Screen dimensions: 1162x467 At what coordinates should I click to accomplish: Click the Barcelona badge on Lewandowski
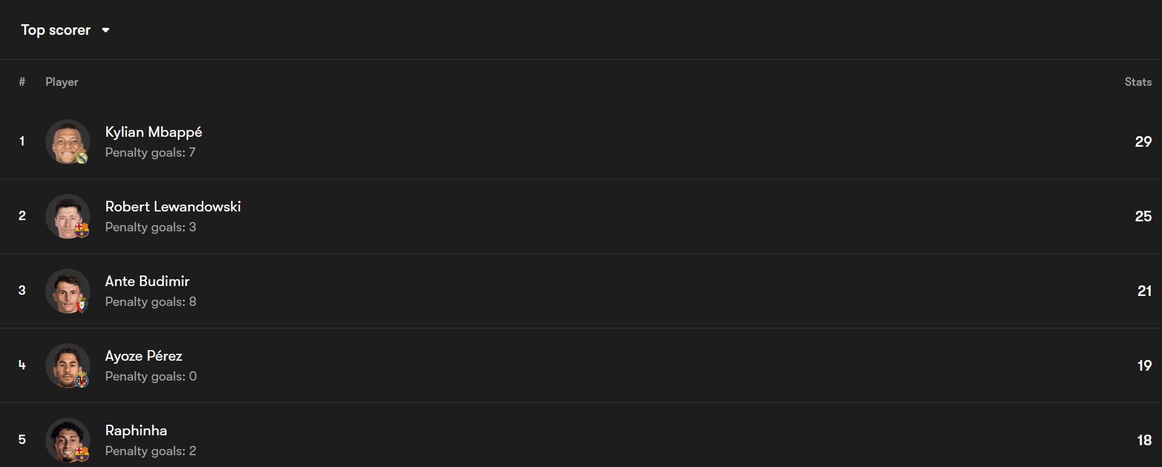point(82,231)
